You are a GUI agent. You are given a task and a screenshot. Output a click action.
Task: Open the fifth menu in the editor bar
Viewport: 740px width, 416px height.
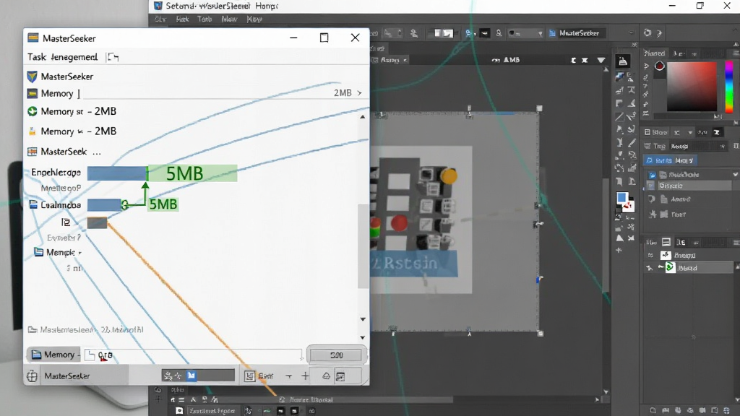click(254, 19)
